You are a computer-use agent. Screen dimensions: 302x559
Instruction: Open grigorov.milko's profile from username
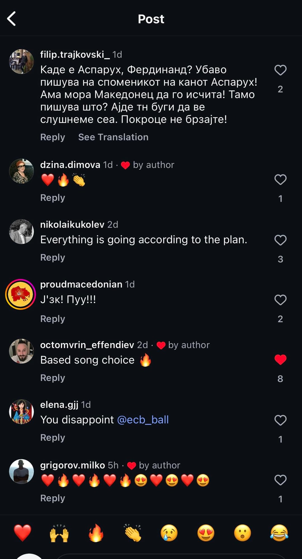pos(72,465)
